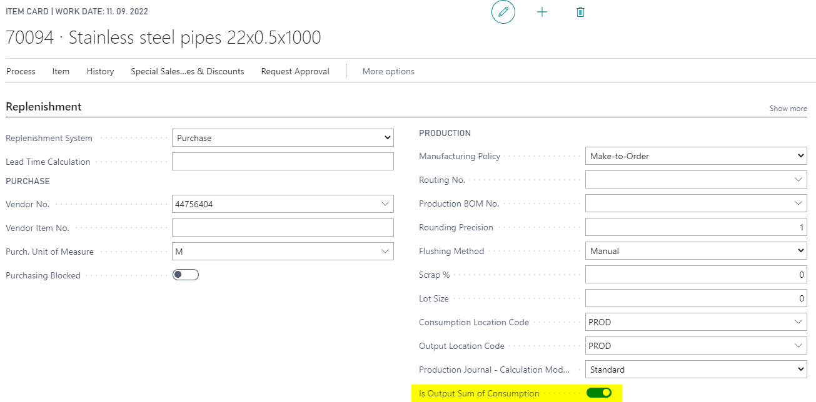The width and height of the screenshot is (816, 402).
Task: Open the Manufacturing Policy dropdown
Action: [696, 156]
